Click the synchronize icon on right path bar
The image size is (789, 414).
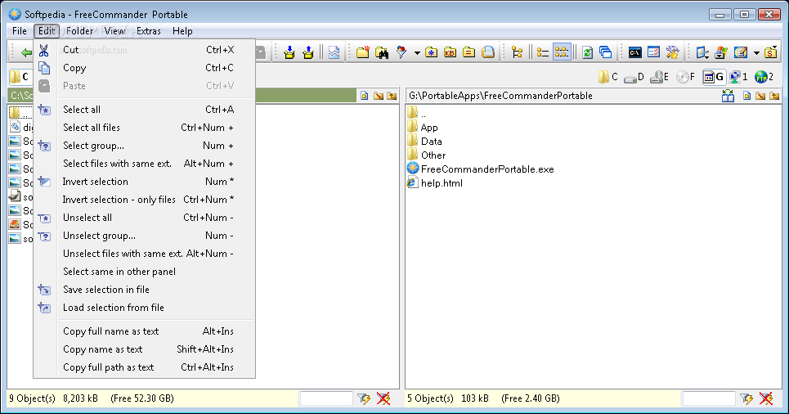click(x=728, y=96)
